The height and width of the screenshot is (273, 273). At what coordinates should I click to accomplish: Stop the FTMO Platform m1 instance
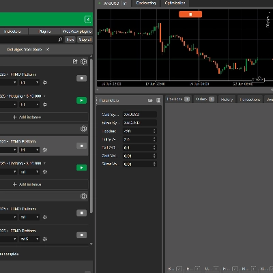(x=81, y=213)
